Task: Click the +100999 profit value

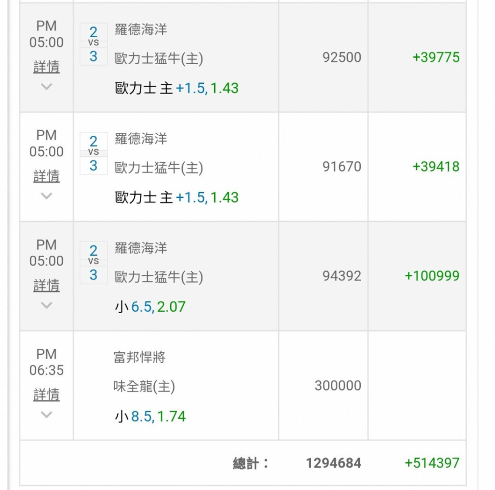Action: 432,276
